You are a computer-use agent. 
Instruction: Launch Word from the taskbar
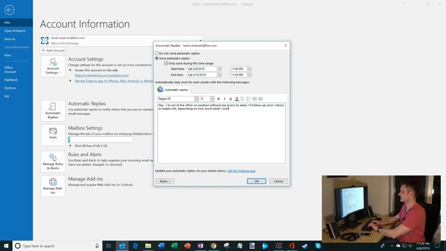pyautogui.click(x=161, y=246)
